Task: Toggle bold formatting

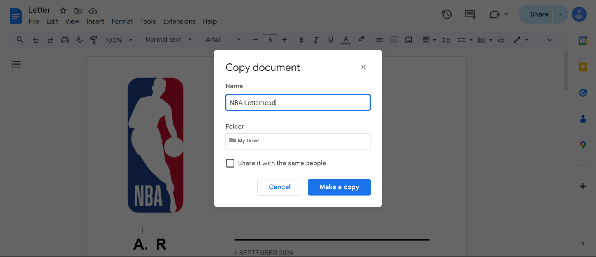Action: tap(301, 39)
